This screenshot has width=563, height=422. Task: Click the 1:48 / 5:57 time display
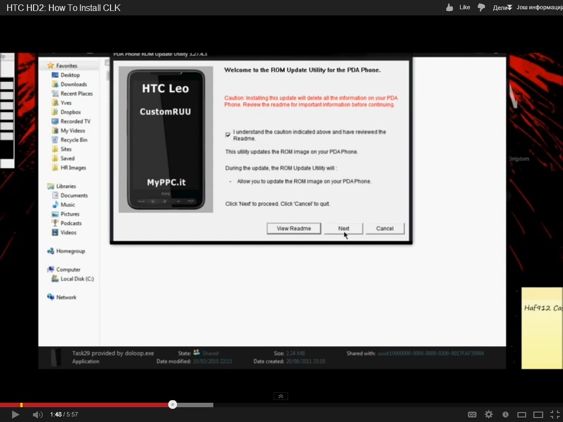click(64, 414)
